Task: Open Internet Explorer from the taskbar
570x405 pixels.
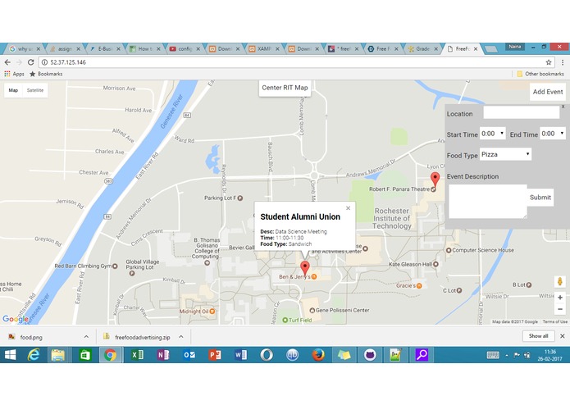Action: point(34,355)
